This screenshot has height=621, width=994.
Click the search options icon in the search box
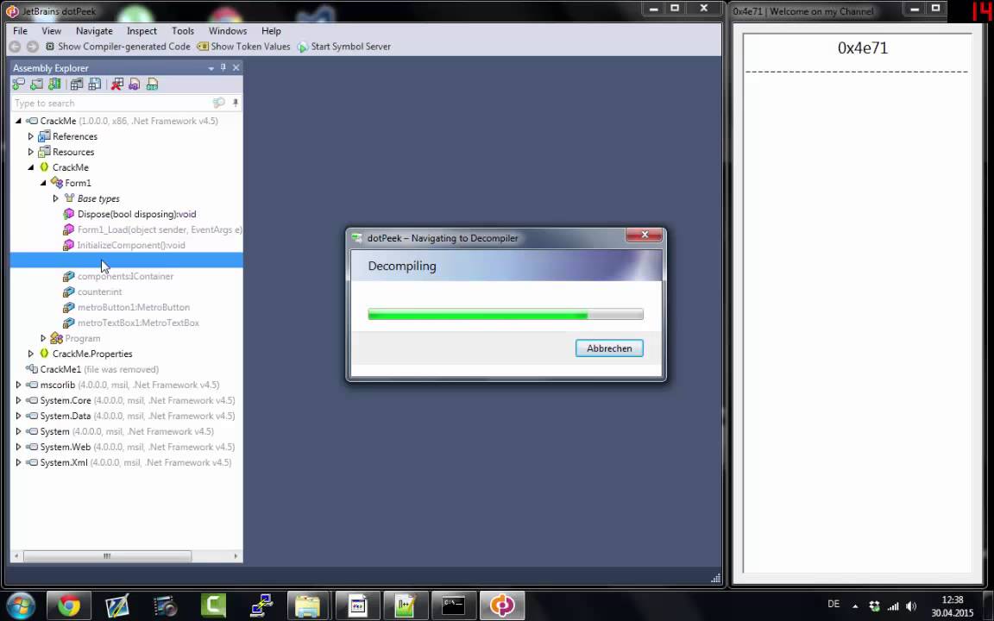click(x=218, y=103)
